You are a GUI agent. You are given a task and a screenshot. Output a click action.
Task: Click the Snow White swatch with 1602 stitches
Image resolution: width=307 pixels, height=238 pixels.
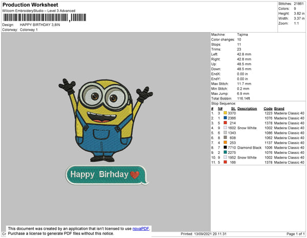coord(224,128)
